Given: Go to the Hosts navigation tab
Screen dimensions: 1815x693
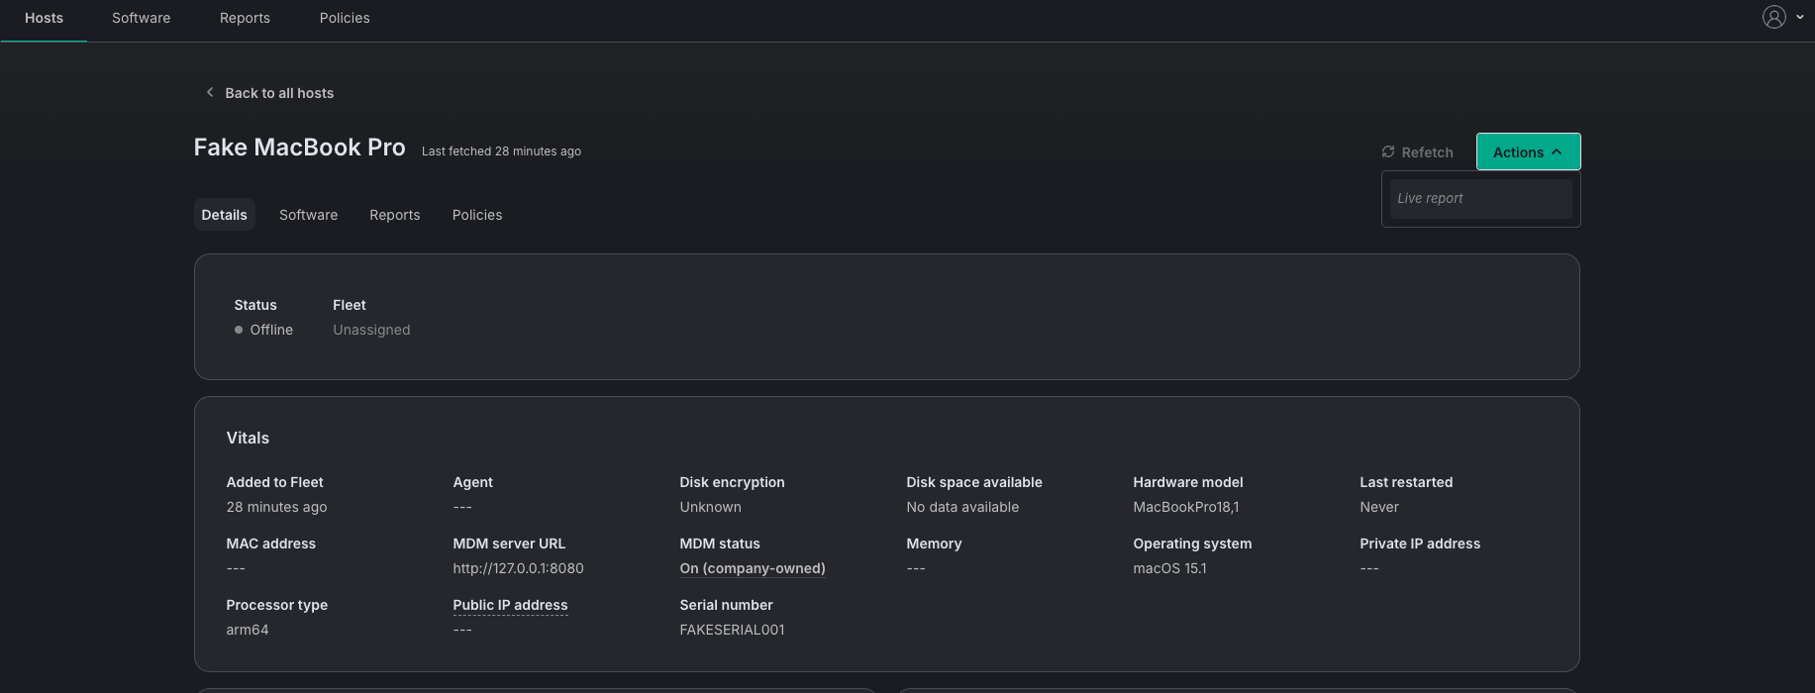Looking at the screenshot, I should click(44, 18).
